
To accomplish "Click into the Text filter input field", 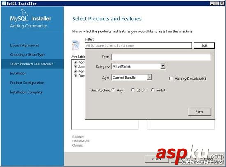I will click(x=161, y=57).
